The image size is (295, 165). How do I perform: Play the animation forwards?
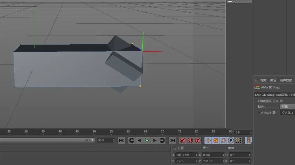tap(147, 140)
